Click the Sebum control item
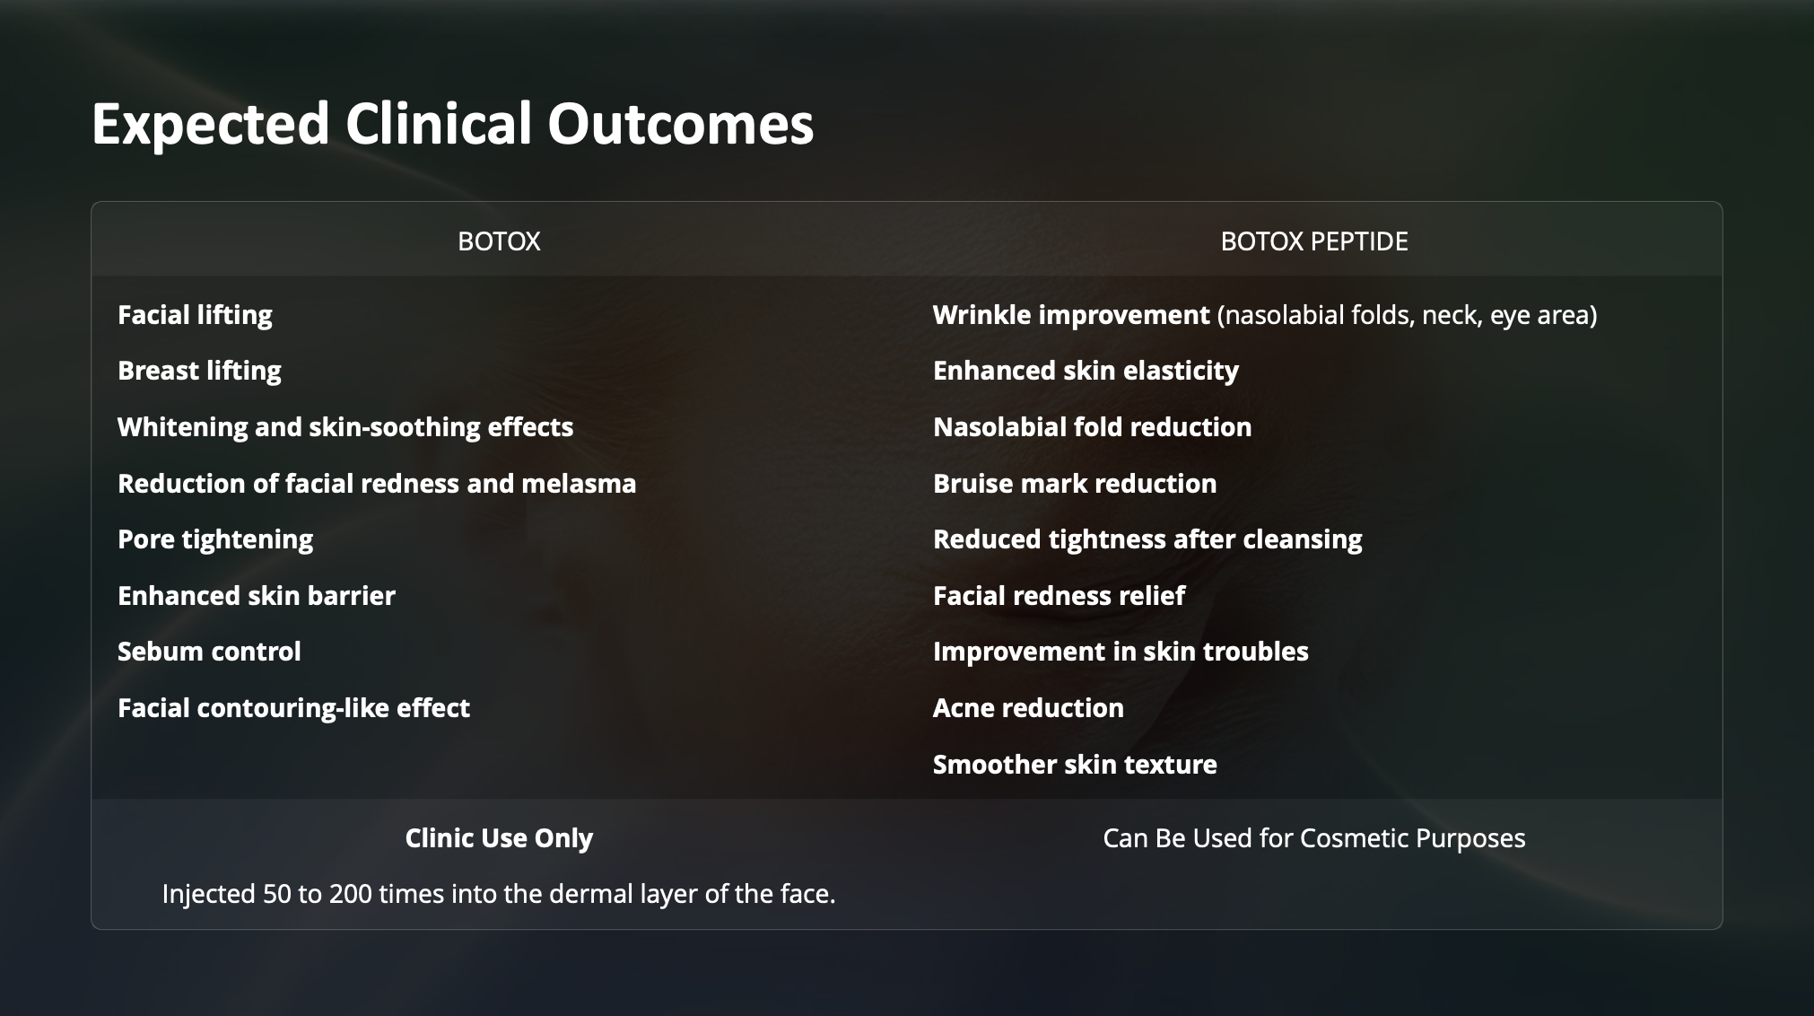This screenshot has width=1814, height=1016. (x=209, y=652)
